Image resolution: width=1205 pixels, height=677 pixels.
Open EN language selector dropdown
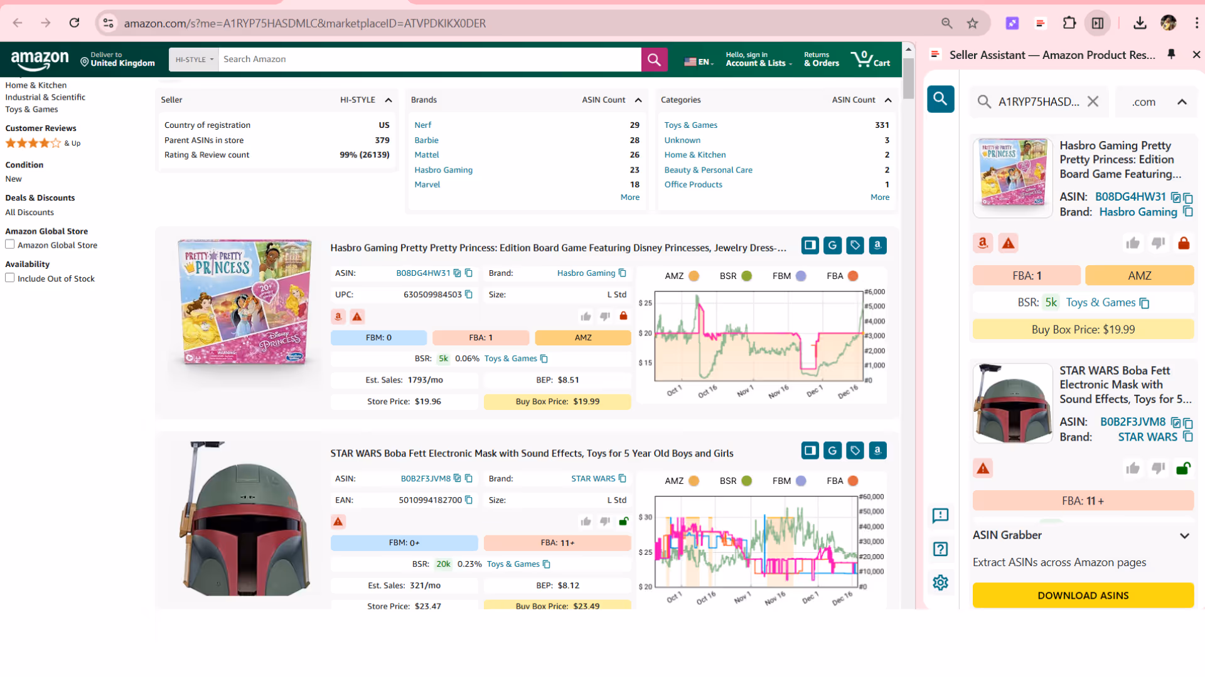pyautogui.click(x=699, y=61)
